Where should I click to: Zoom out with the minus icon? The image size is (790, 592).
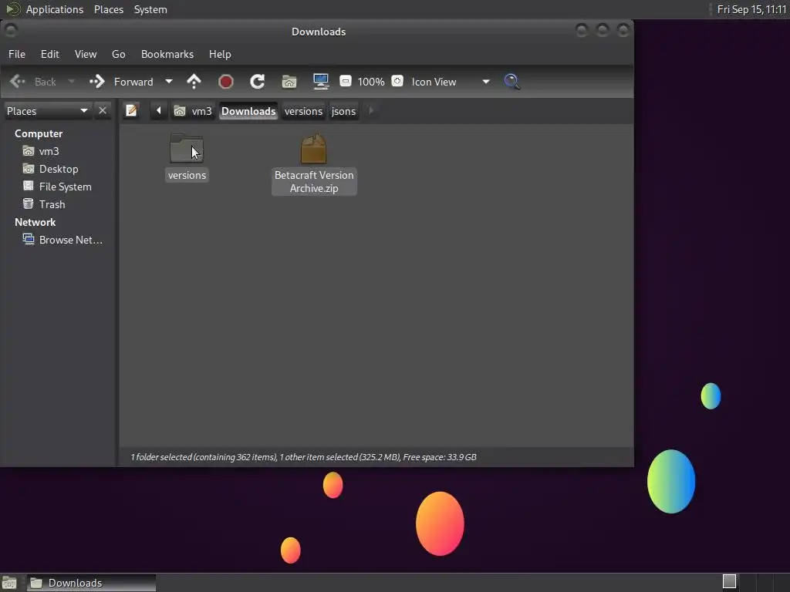point(346,81)
